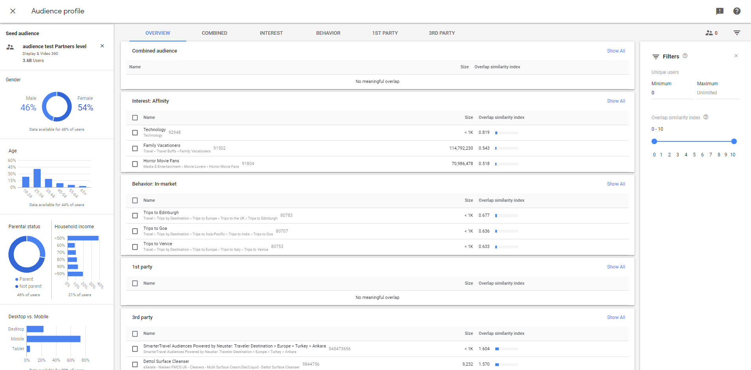Open the help question mark icon
Viewport: 751px width, 370px height.
click(x=737, y=11)
